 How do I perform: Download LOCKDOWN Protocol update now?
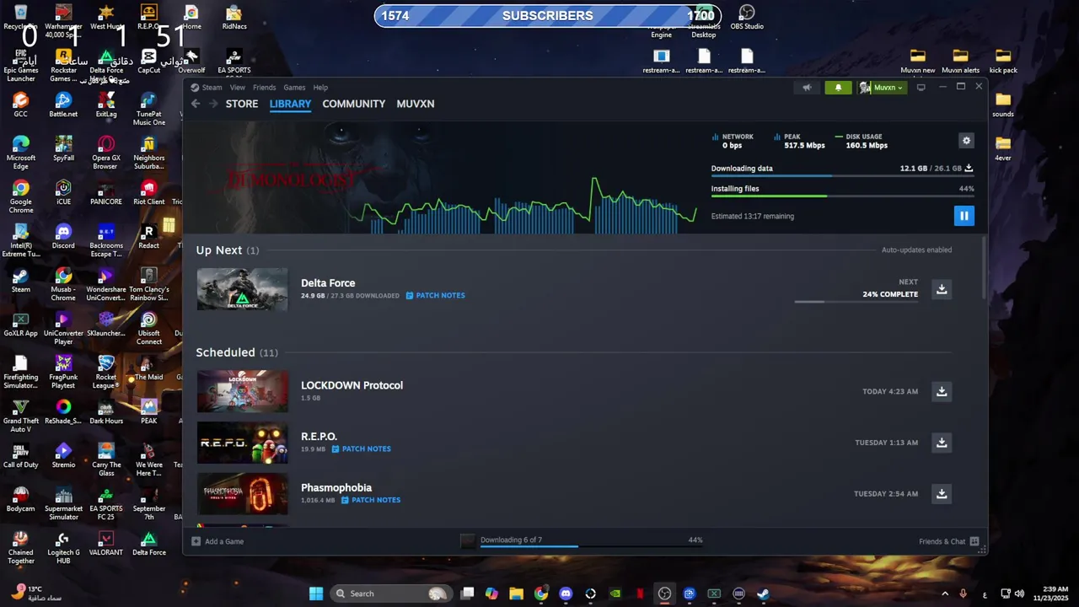click(942, 391)
